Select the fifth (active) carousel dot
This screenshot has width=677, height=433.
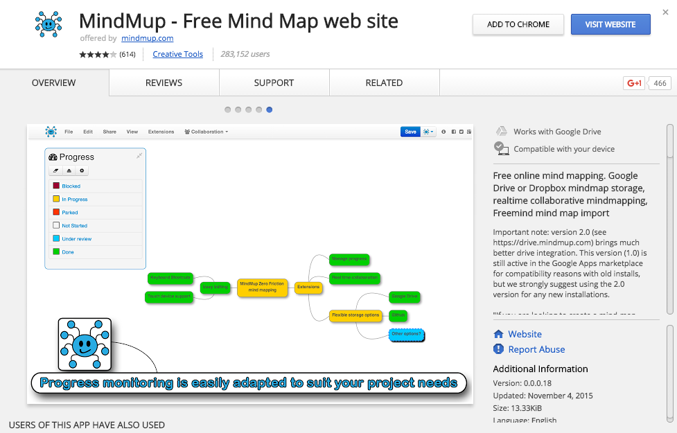tap(269, 109)
